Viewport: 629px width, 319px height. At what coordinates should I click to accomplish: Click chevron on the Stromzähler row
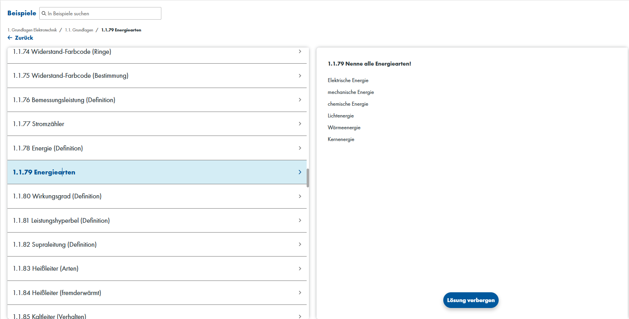[x=300, y=124]
